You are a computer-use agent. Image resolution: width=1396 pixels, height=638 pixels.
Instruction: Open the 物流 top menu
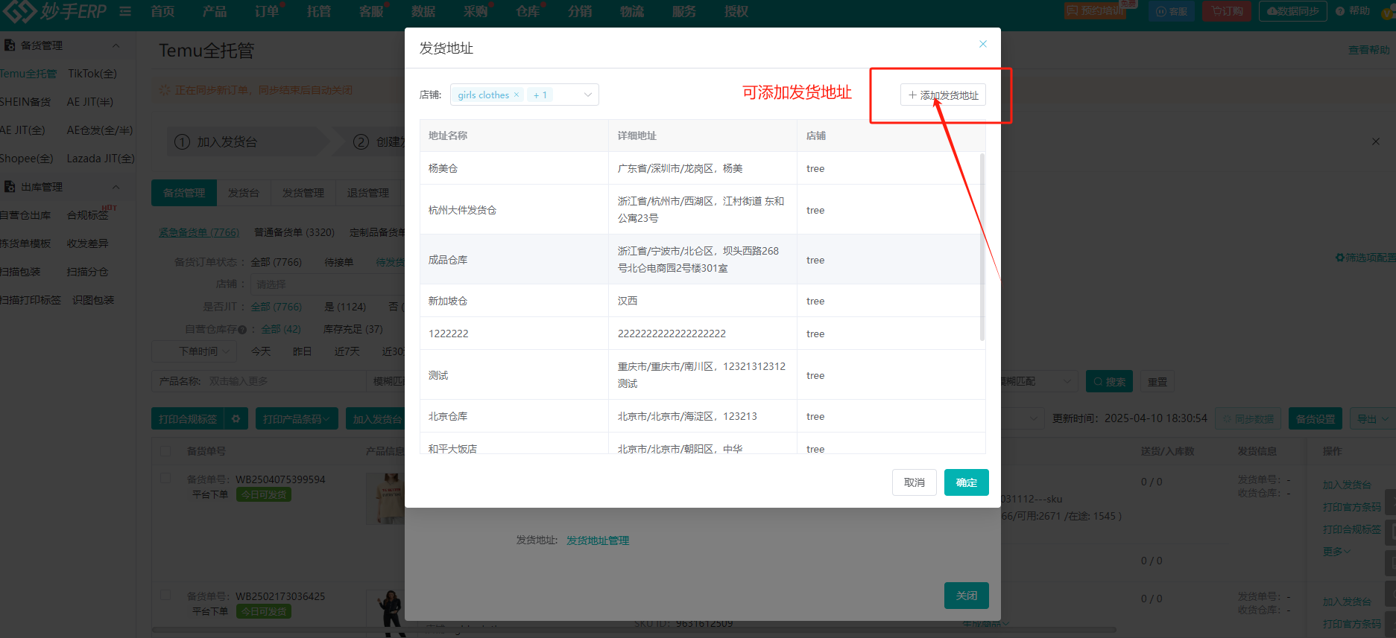coord(632,11)
